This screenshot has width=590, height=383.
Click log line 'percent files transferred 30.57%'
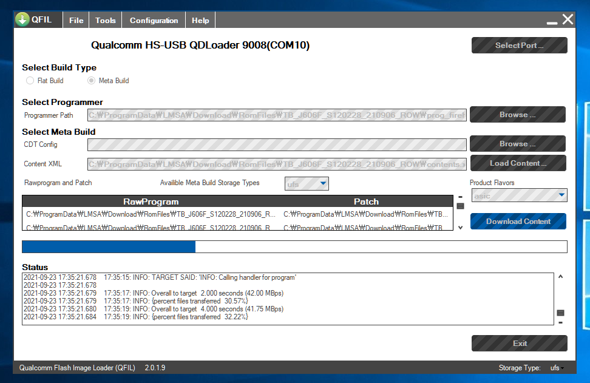coord(136,301)
